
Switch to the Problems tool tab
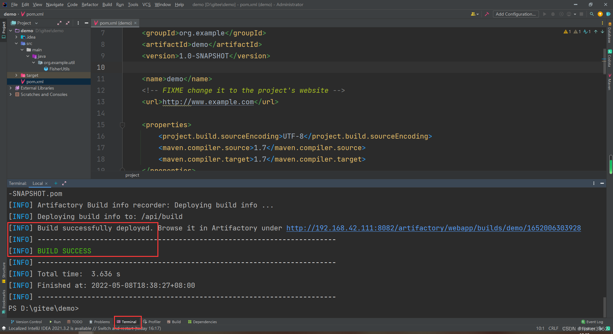pos(99,322)
